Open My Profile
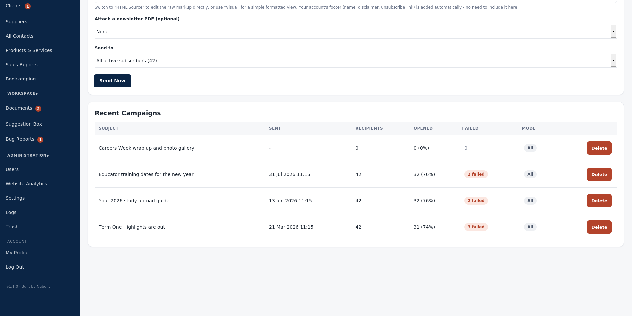The image size is (632, 316). pyautogui.click(x=17, y=253)
